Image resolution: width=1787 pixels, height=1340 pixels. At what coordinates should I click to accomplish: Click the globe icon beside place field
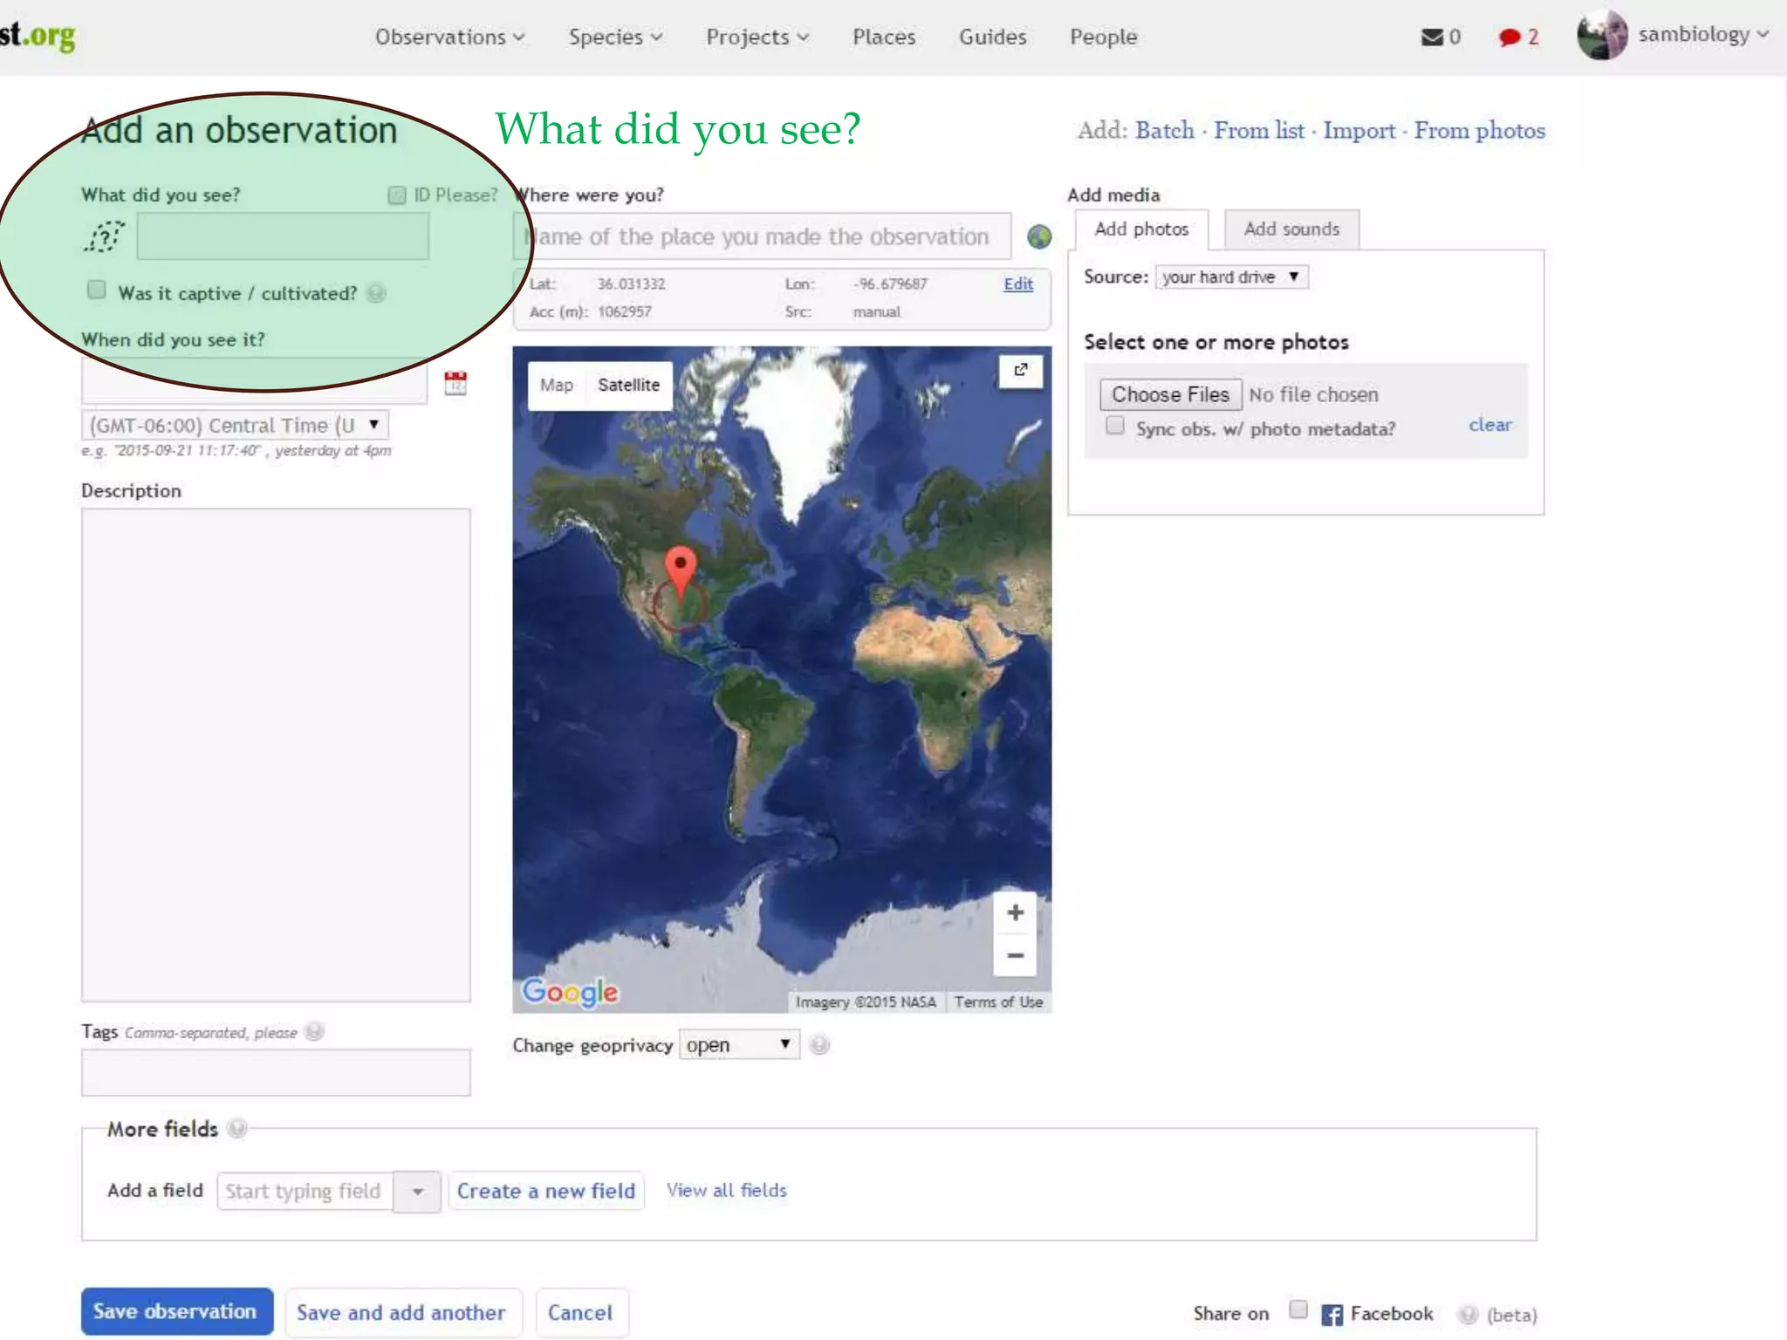point(1039,236)
